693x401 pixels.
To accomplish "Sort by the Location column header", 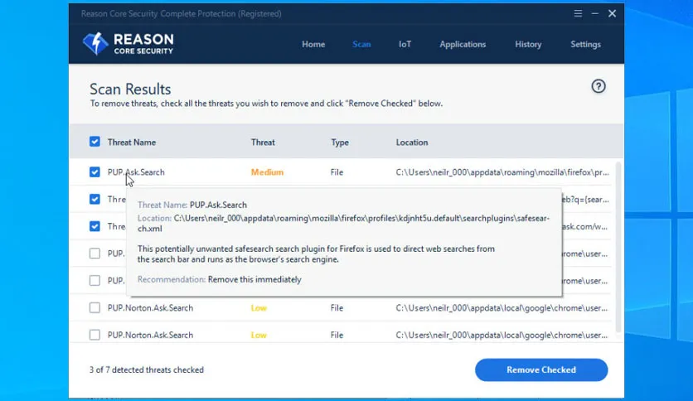I will click(x=412, y=143).
